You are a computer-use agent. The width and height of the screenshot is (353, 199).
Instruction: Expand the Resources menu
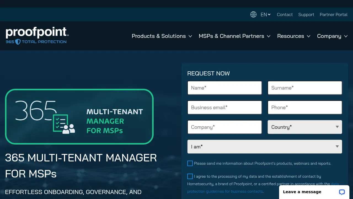(294, 36)
